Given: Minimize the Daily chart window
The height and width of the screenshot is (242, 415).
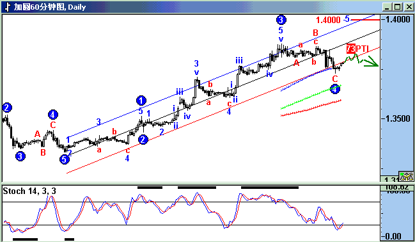Looking at the screenshot, I should (387, 7).
